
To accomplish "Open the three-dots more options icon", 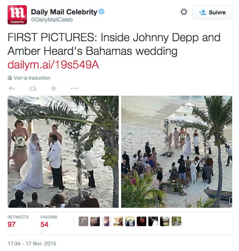I will 75,88.
